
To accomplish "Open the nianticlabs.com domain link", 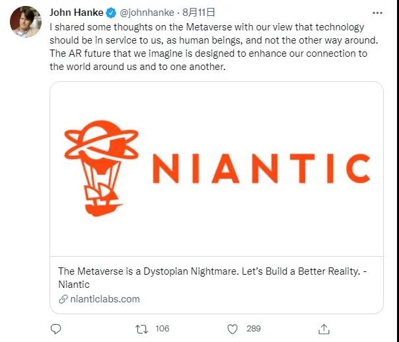I will pyautogui.click(x=105, y=299).
